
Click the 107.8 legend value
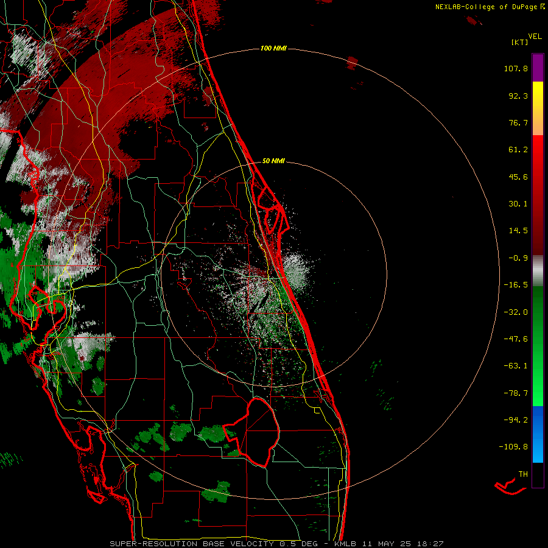(x=516, y=68)
